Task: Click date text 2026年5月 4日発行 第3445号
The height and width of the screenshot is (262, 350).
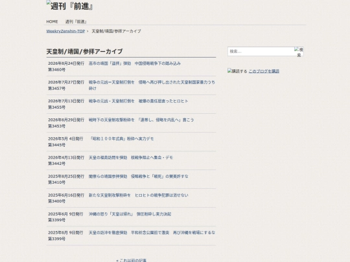Action: [x=65, y=142]
